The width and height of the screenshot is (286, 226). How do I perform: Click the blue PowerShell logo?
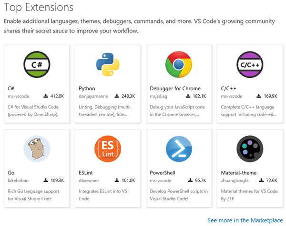pos(179,149)
